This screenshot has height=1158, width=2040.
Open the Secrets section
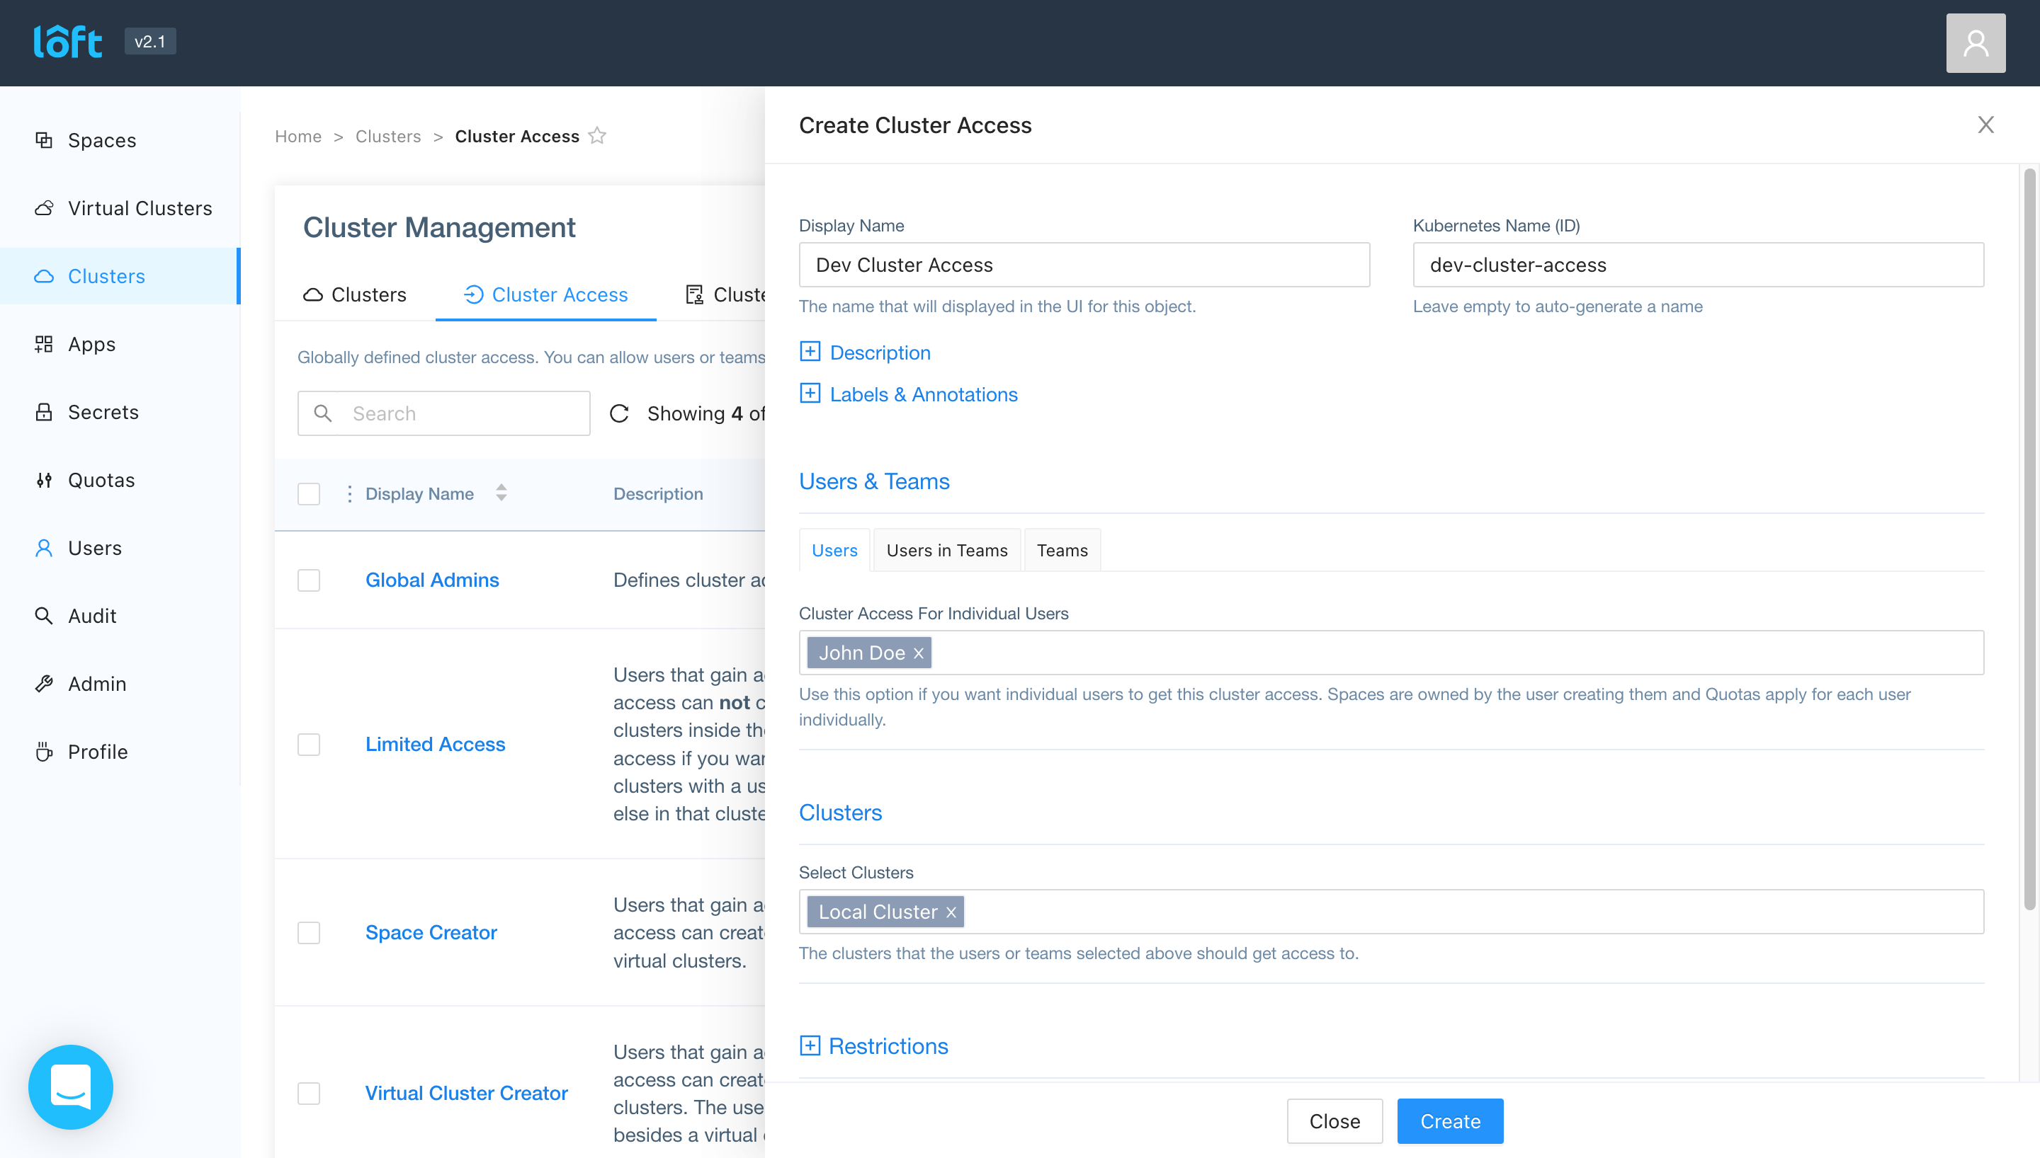tap(103, 411)
